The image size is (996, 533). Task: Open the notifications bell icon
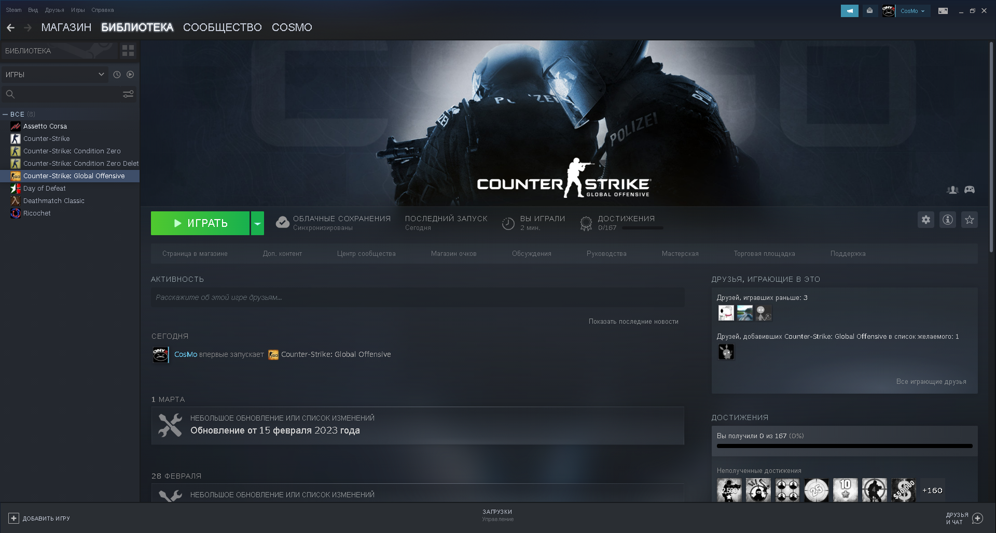870,11
